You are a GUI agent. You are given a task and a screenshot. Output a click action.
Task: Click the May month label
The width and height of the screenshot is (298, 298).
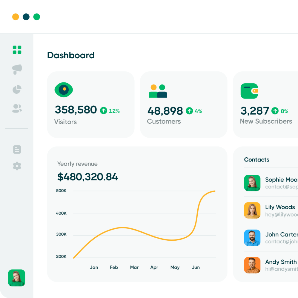point(175,268)
